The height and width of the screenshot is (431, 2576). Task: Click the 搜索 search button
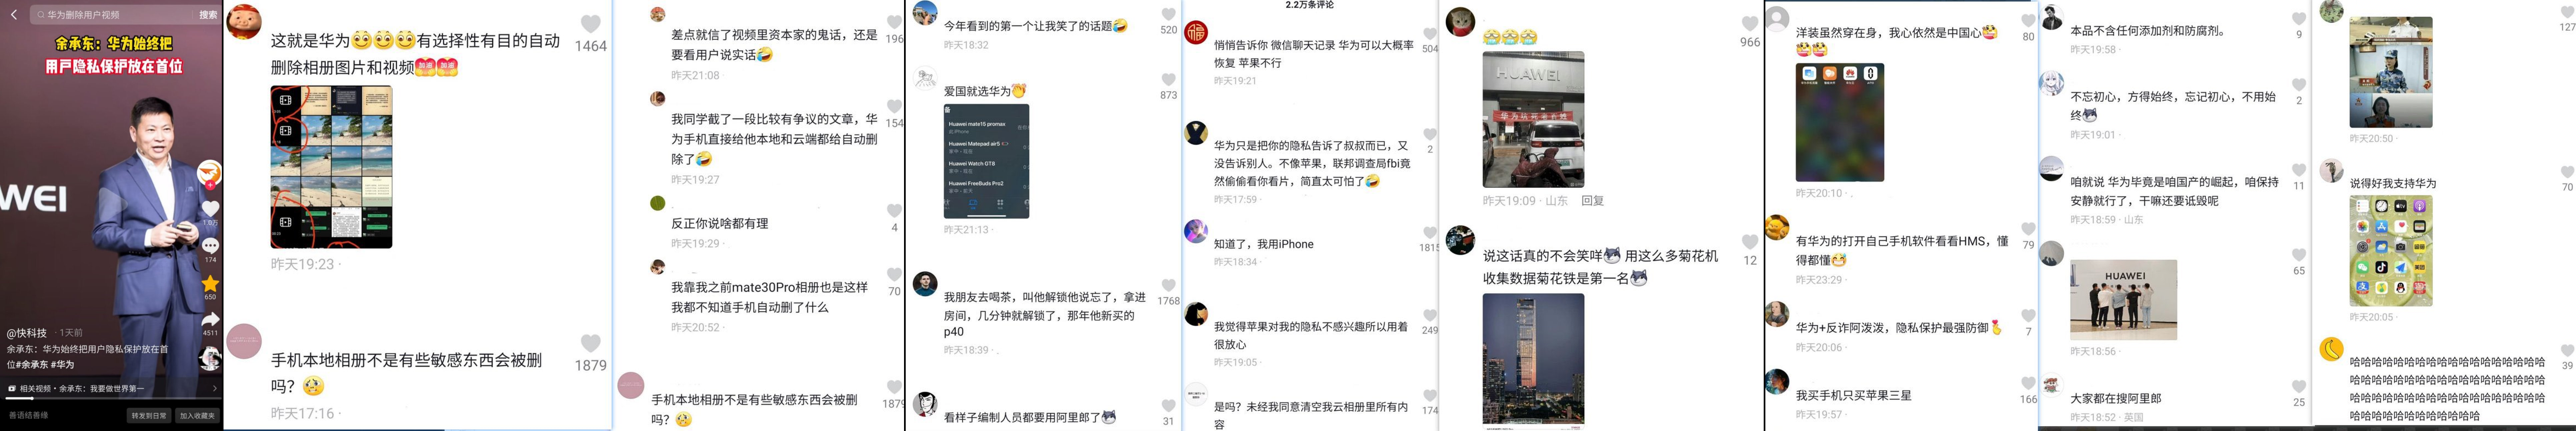(208, 15)
